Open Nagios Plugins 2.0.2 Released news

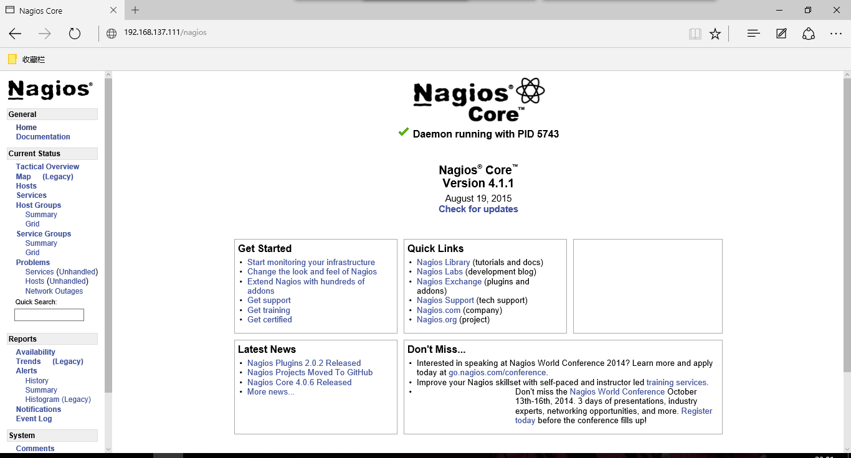304,363
